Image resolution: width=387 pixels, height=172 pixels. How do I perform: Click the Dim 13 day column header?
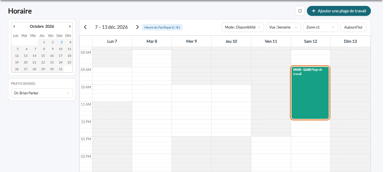click(x=350, y=41)
